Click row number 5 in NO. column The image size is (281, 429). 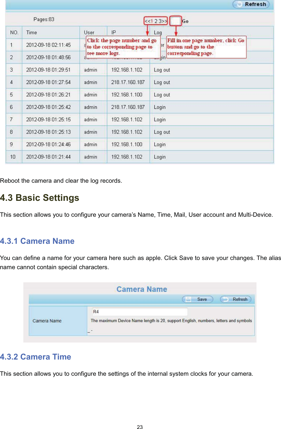click(11, 95)
